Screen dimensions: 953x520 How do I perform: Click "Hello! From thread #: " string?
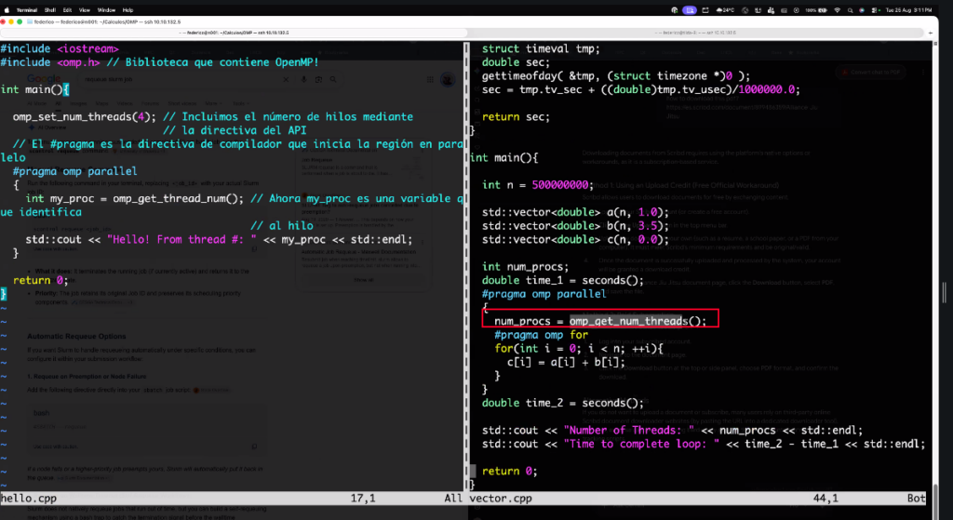tap(181, 239)
